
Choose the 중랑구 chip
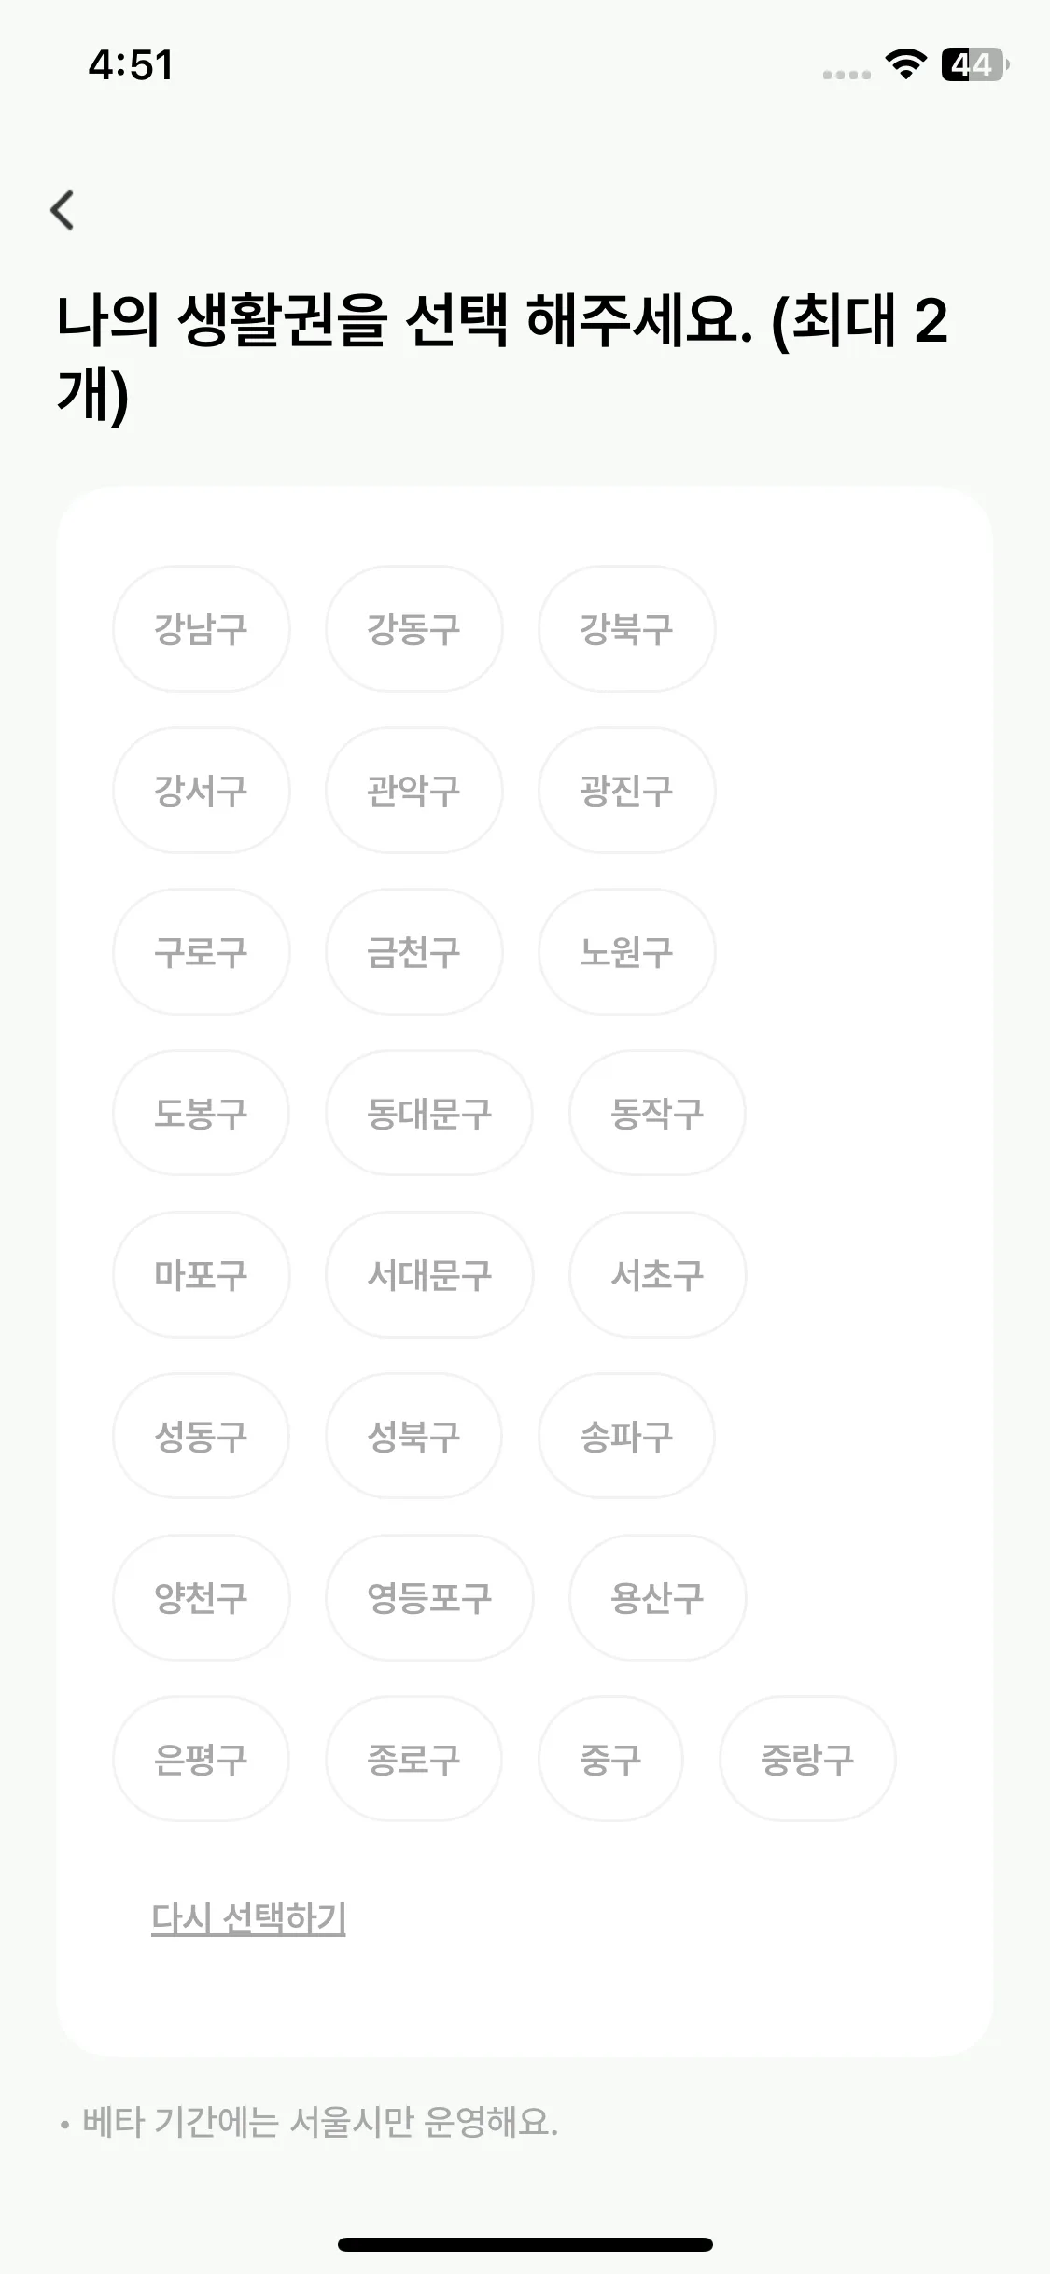pos(807,1760)
